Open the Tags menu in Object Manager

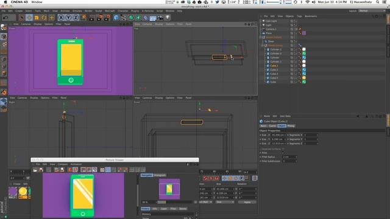coord(299,16)
